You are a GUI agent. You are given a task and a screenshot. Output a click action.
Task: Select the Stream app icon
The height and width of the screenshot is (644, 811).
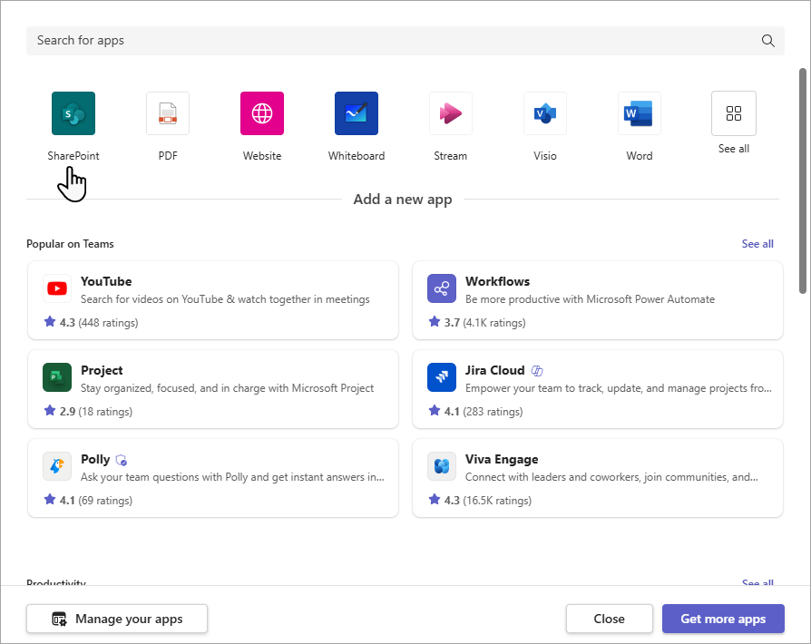[x=451, y=113]
